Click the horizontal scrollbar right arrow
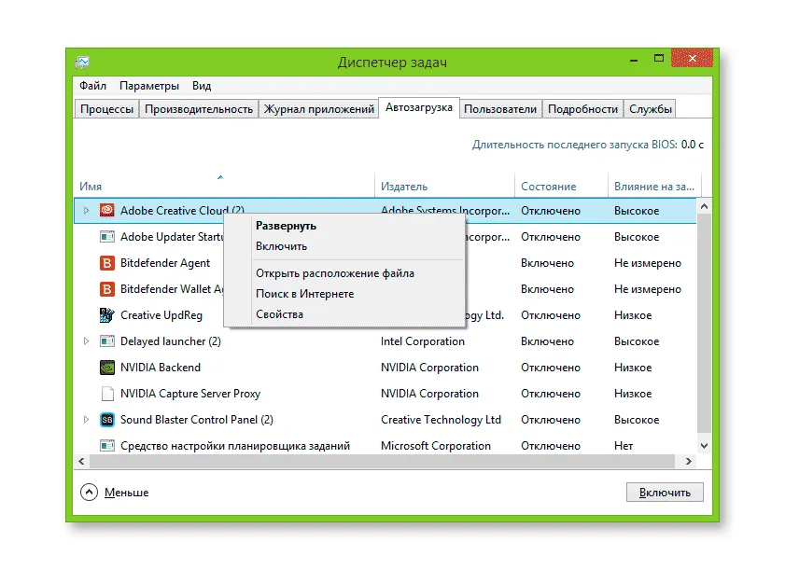 [688, 462]
